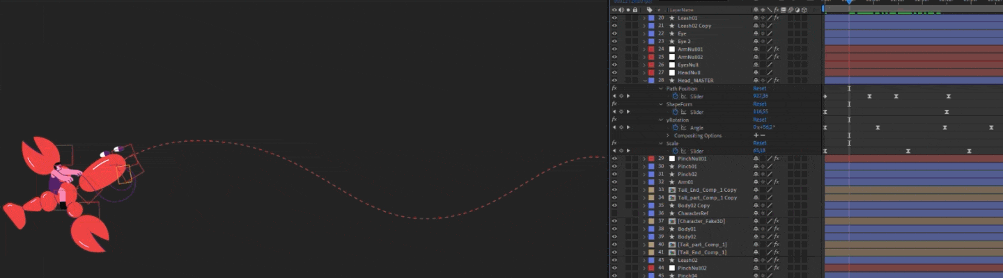Image resolution: width=1003 pixels, height=278 pixels.
Task: Expand the Eye layer twirl arrow
Action: pos(644,33)
